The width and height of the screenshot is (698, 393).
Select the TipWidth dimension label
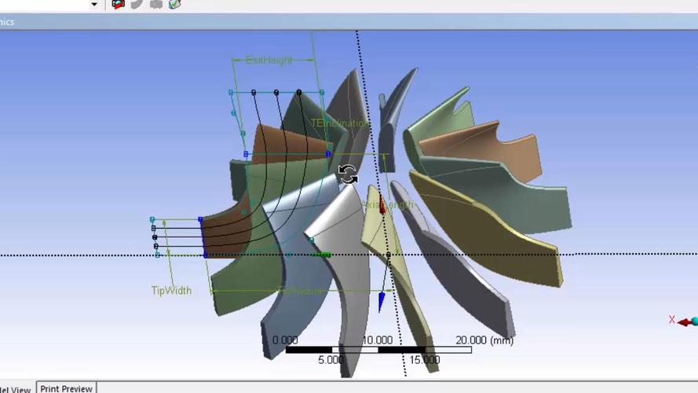click(x=171, y=291)
